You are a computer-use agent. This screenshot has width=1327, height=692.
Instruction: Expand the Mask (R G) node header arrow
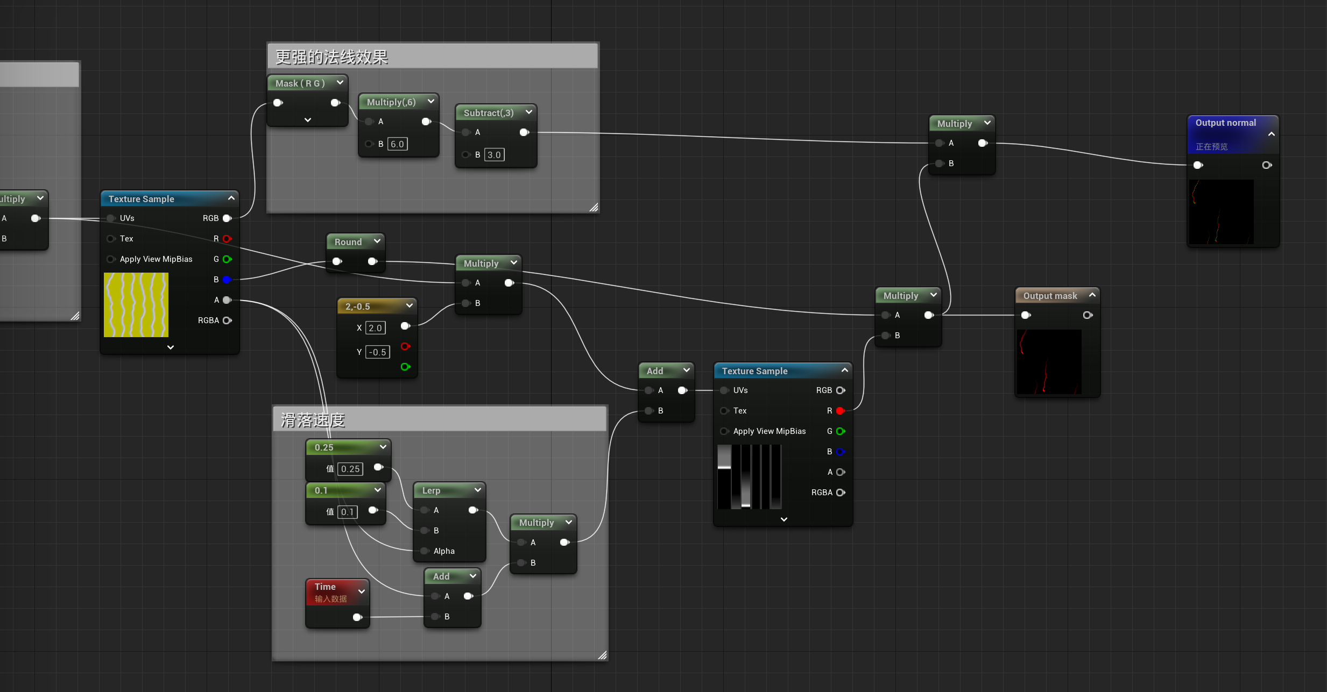[x=340, y=83]
